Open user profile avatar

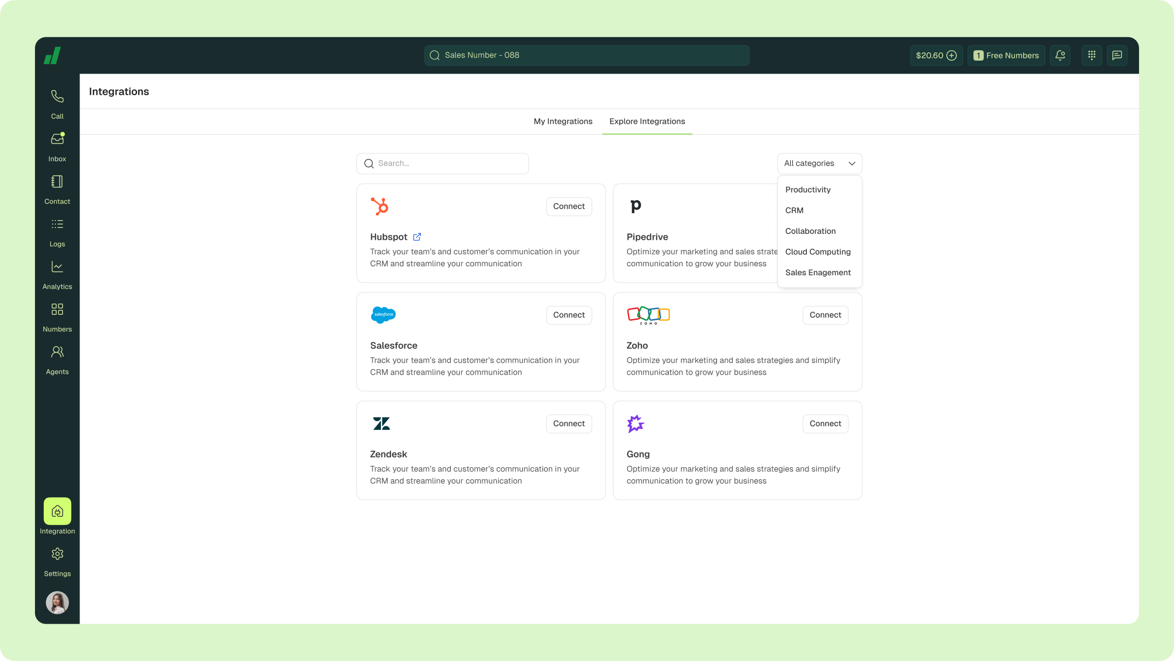coord(57,603)
